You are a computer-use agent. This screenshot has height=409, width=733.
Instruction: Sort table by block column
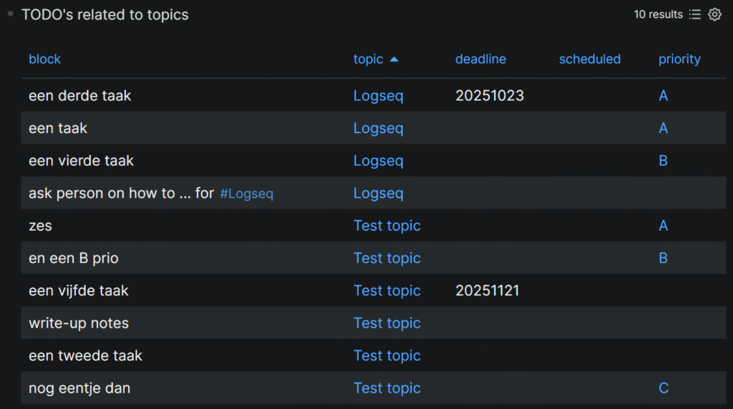pyautogui.click(x=44, y=59)
